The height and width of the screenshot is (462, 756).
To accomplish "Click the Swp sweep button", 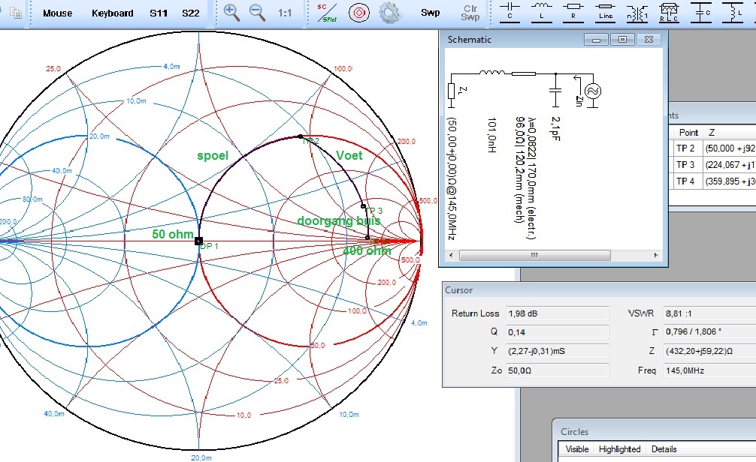I will pyautogui.click(x=430, y=13).
